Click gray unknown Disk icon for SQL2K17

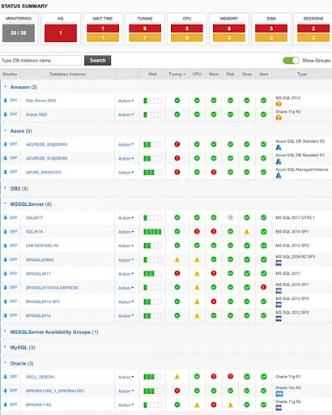click(230, 217)
